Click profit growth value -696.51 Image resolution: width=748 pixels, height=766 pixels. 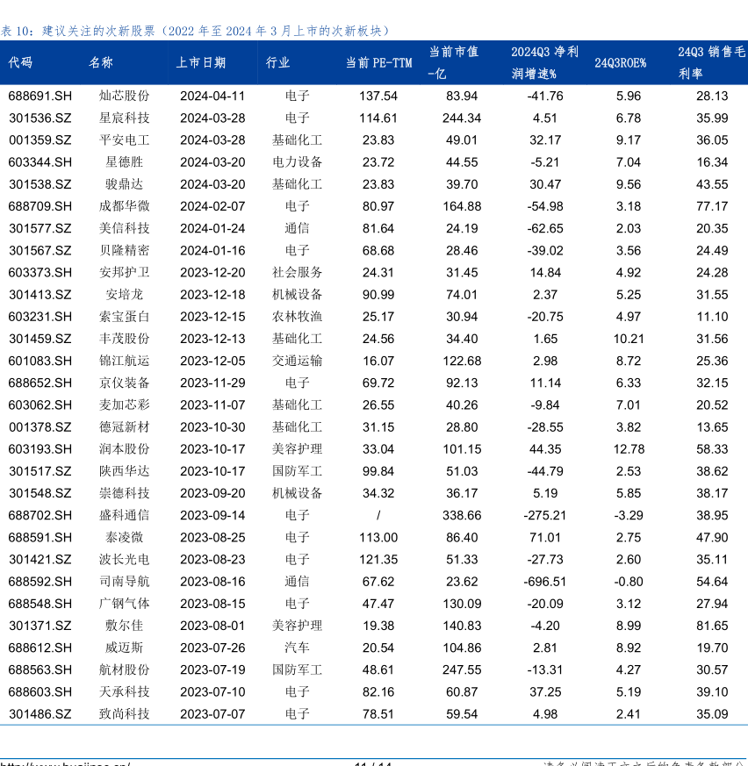(x=545, y=582)
